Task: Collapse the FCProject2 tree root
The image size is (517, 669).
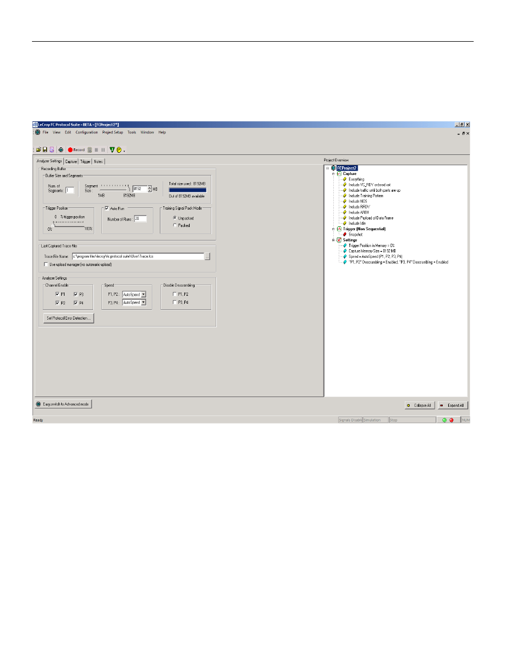Action: click(327, 168)
